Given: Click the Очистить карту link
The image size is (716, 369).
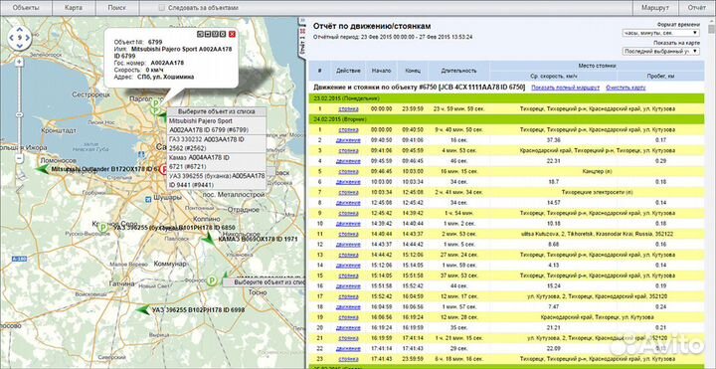Looking at the screenshot, I should (x=626, y=88).
